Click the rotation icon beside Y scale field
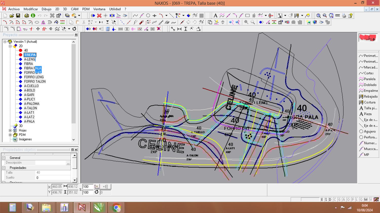380x213 pixels. [x=97, y=192]
